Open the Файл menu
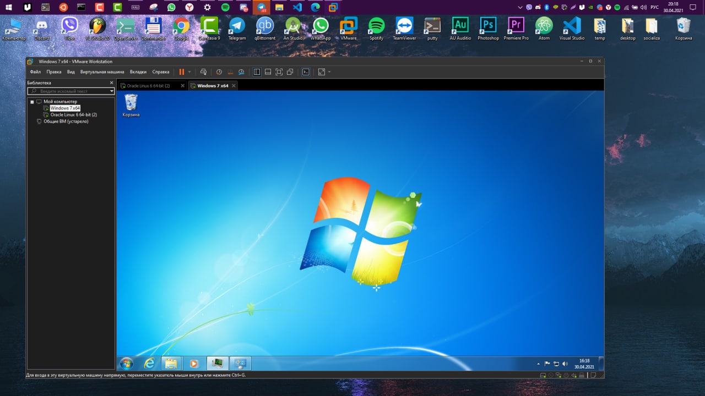Viewport: 705px width, 396px height. click(x=35, y=72)
